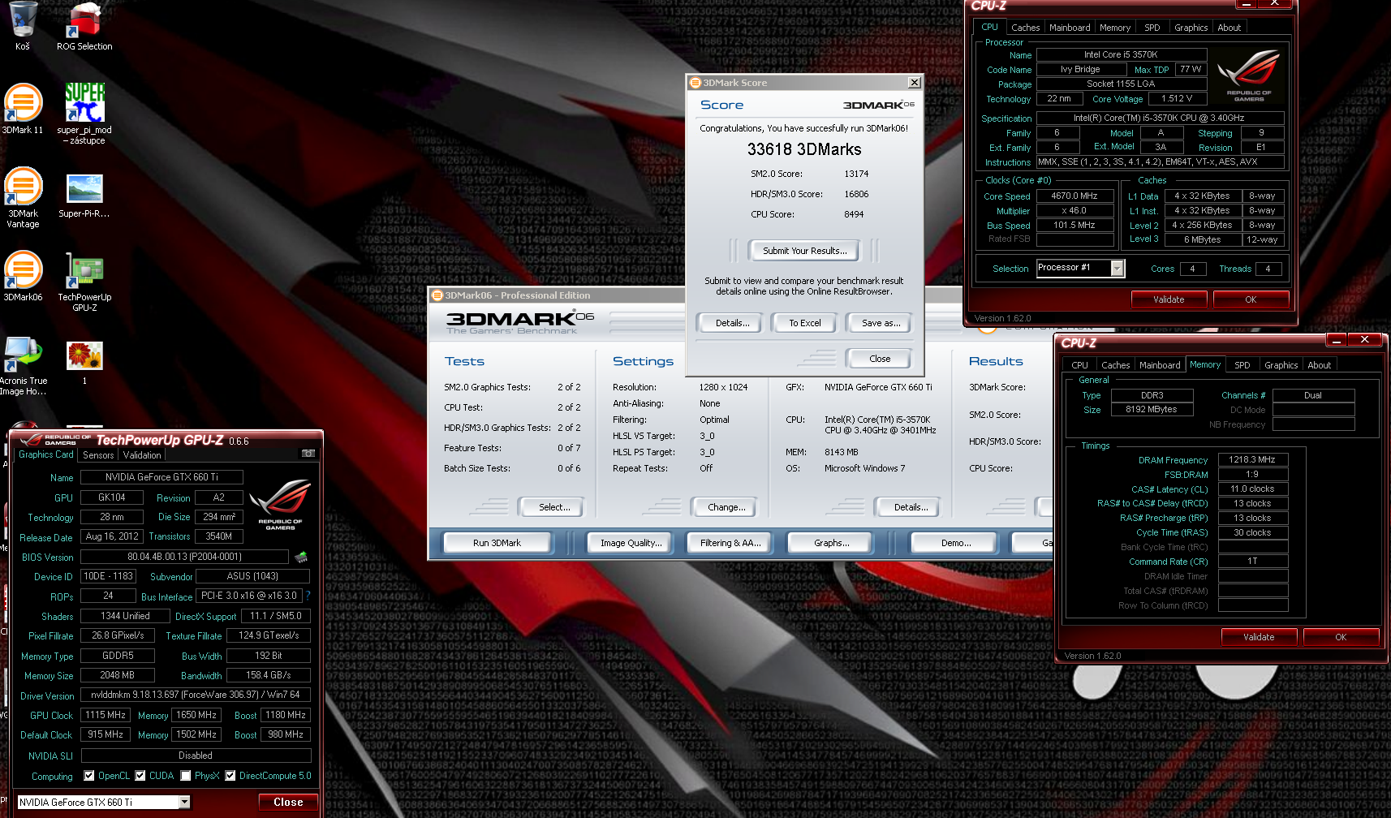1391x818 pixels.
Task: Open Processor #1 selection dropdown
Action: pos(1118,268)
